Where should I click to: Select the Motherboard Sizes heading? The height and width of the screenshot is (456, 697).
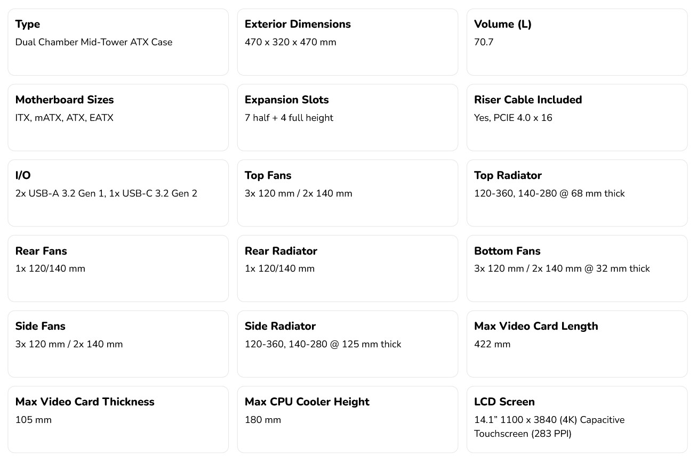65,100
